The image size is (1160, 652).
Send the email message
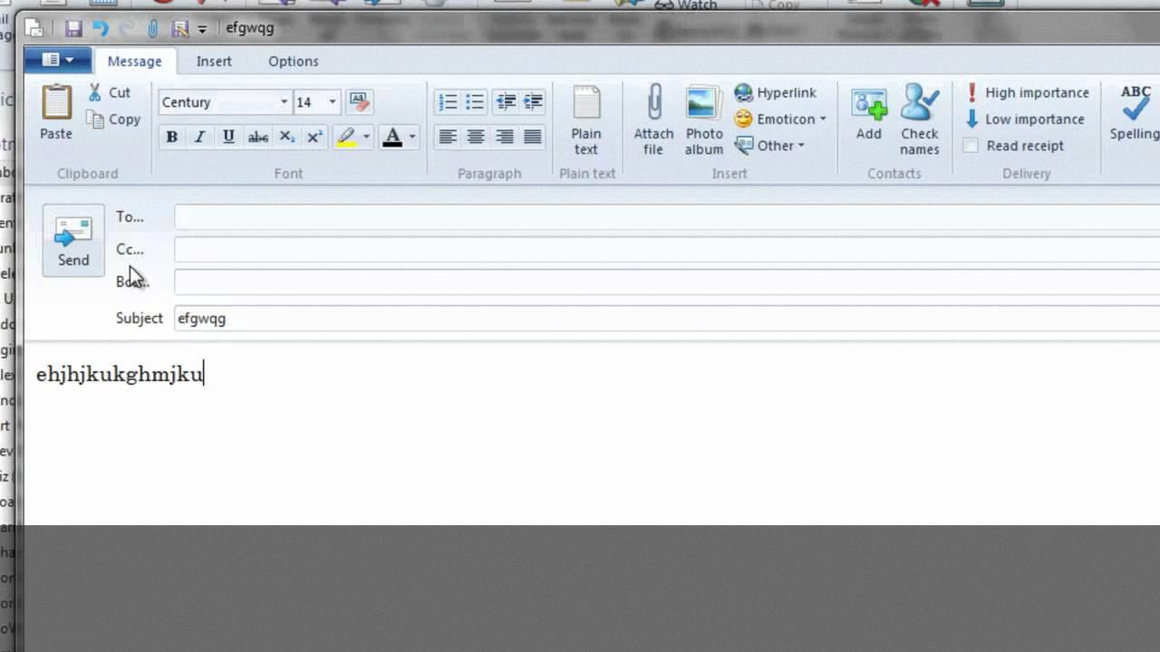(73, 240)
